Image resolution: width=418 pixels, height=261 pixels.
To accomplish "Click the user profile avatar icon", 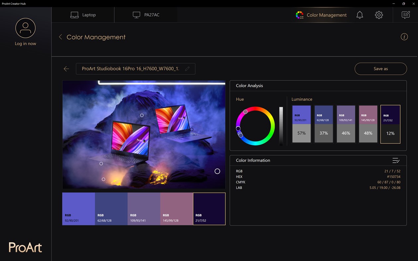I will coord(25,28).
